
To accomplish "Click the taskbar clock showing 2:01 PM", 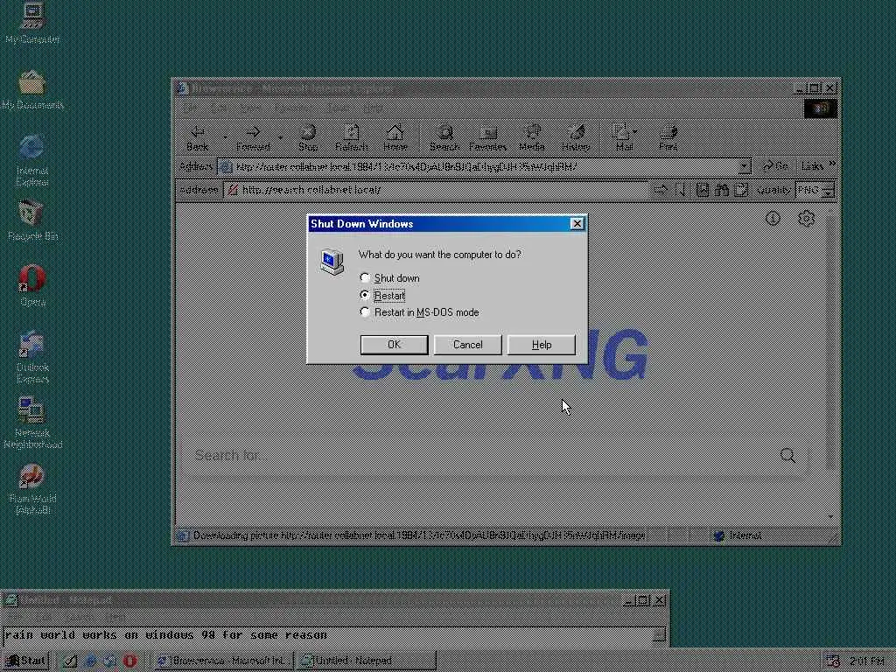I will pyautogui.click(x=867, y=661).
